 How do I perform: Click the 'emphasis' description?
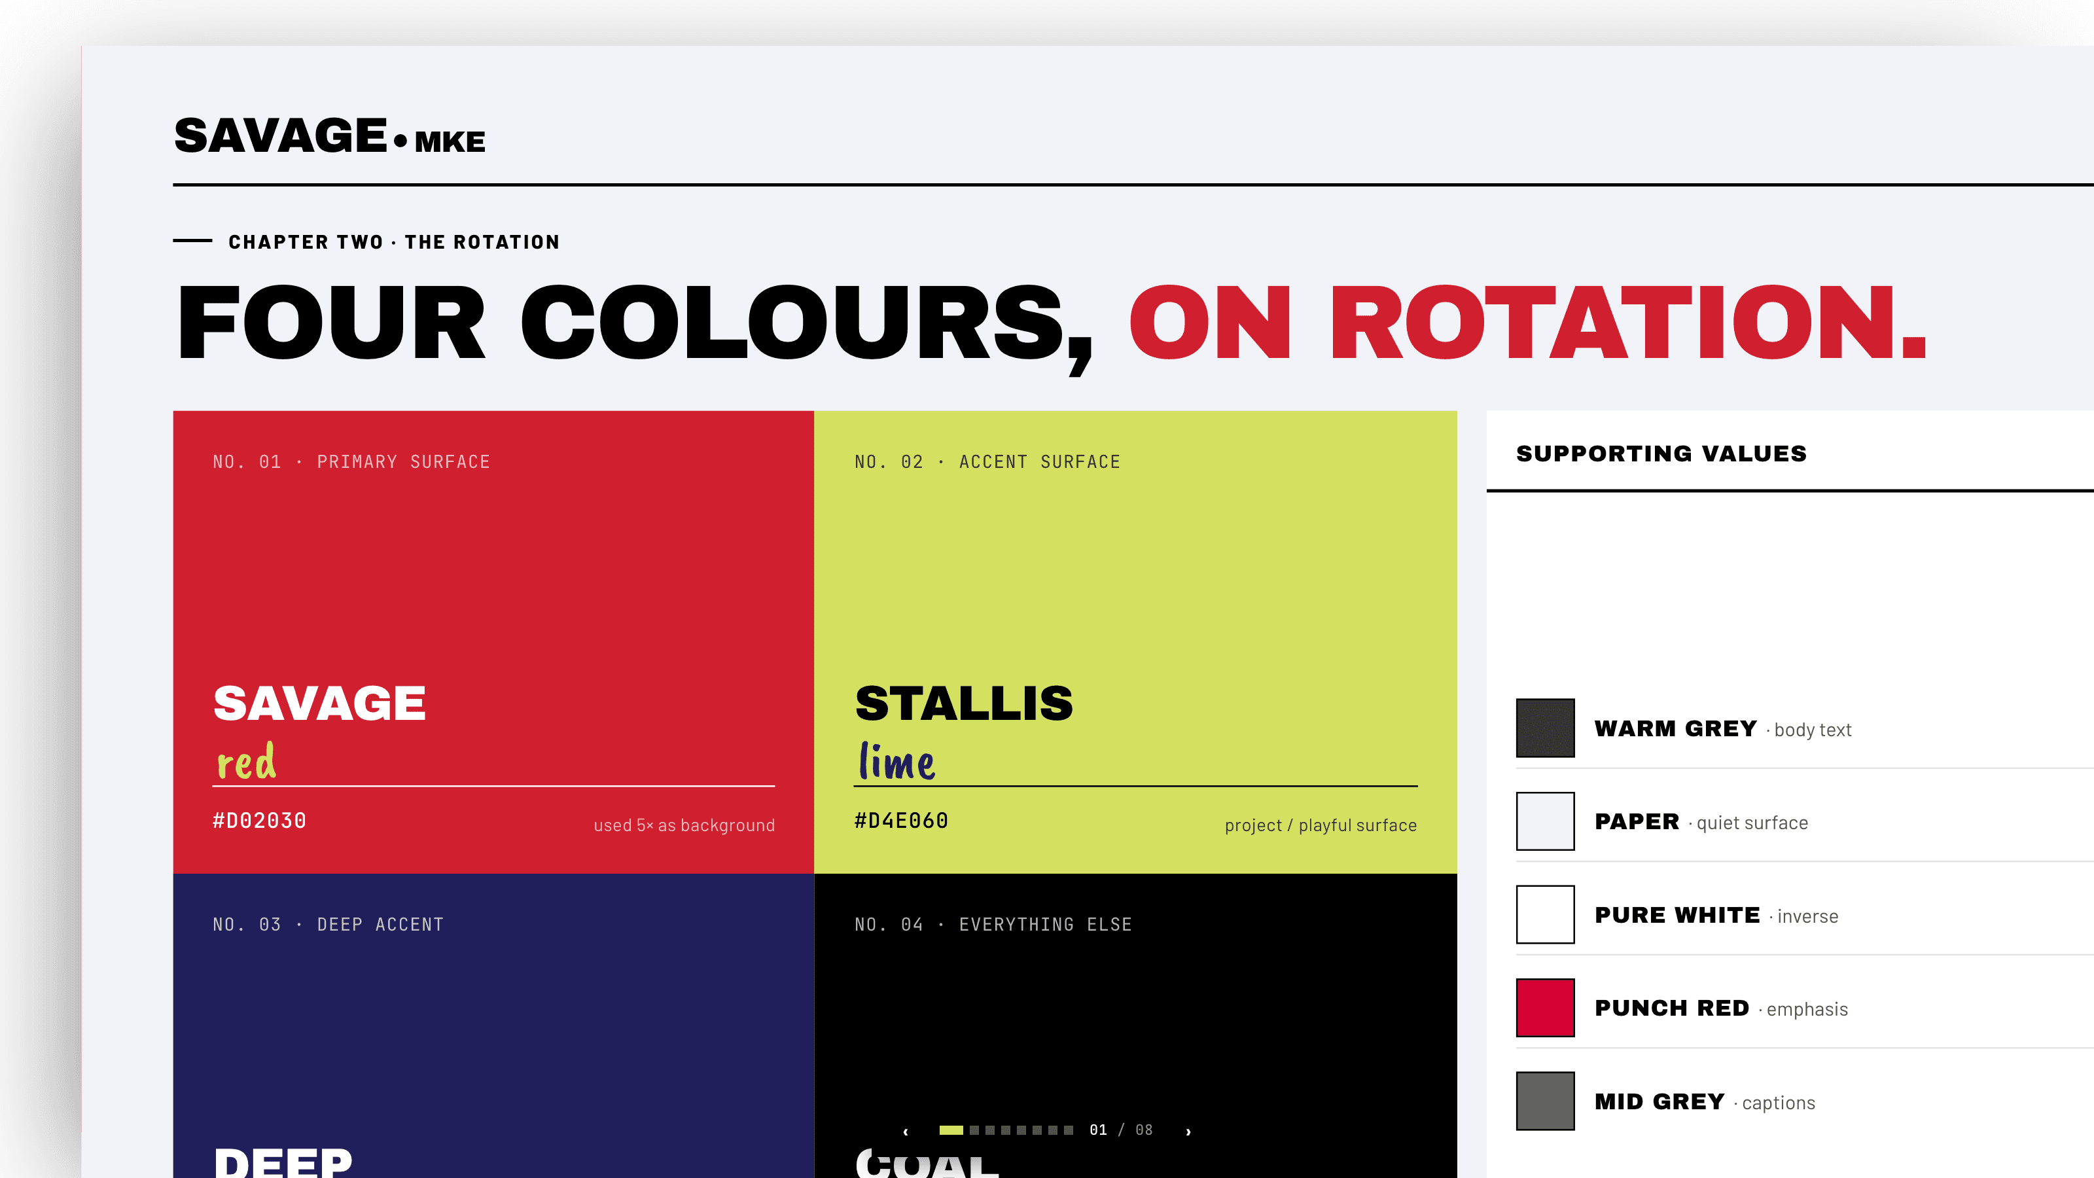pyautogui.click(x=1807, y=1010)
